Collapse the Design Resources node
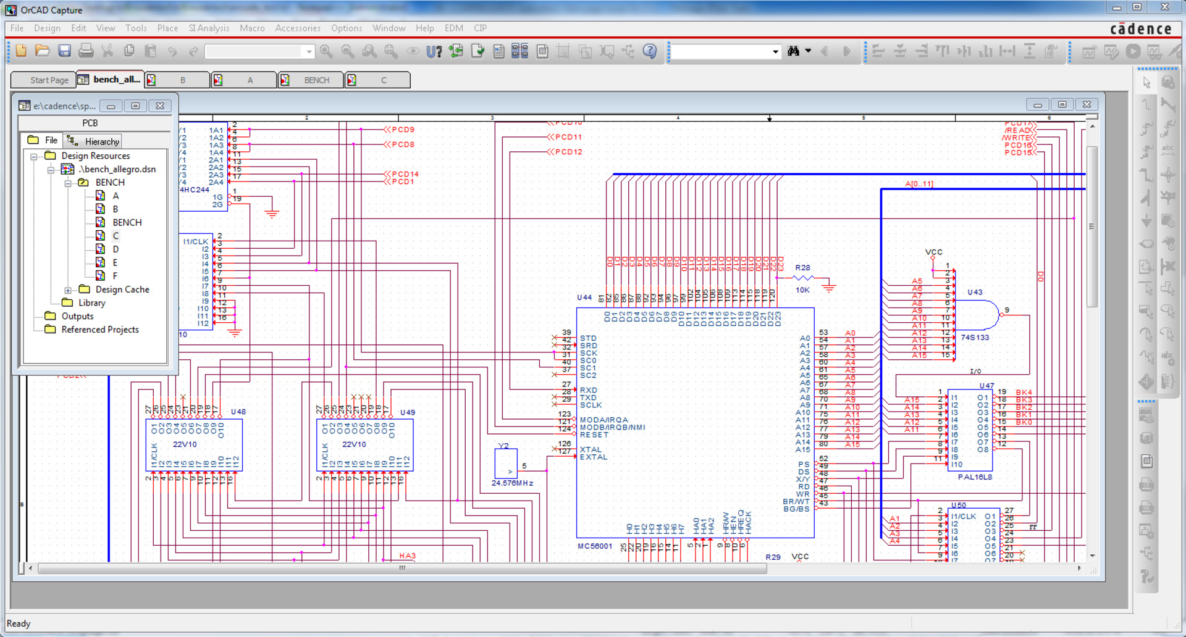 coord(33,156)
